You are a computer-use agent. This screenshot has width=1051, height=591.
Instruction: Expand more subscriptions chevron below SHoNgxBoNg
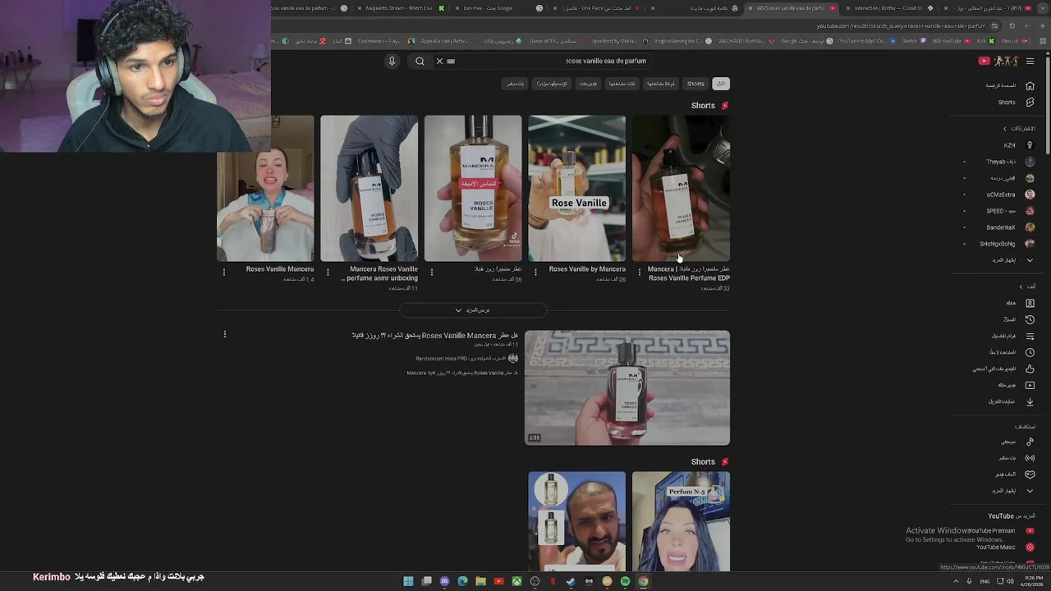point(1030,260)
